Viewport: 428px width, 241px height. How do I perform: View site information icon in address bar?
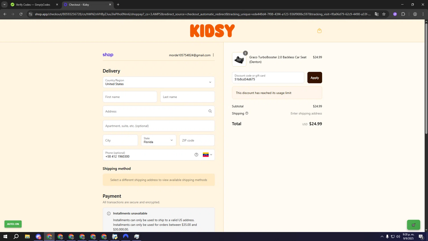[31, 14]
